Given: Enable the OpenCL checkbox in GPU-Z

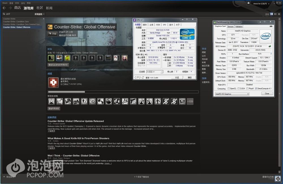Looking at the screenshot, I should coord(229,88).
